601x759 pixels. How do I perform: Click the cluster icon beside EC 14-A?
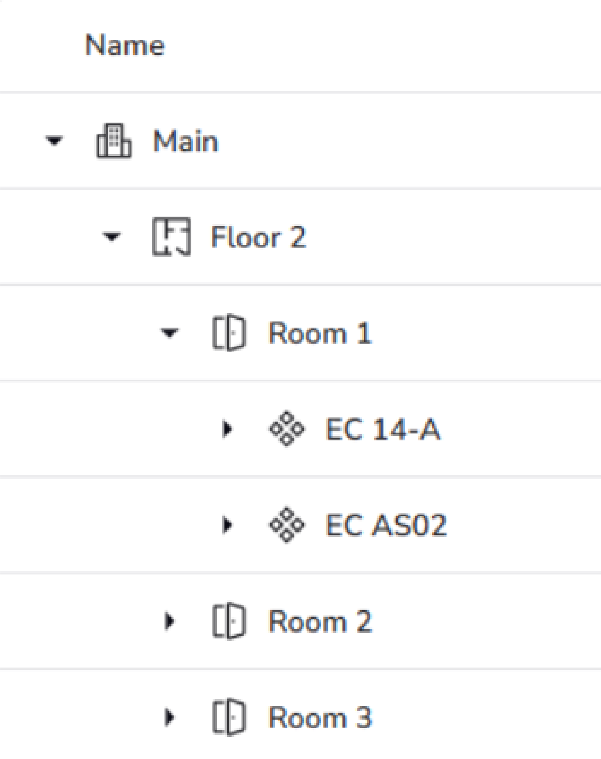click(x=287, y=429)
